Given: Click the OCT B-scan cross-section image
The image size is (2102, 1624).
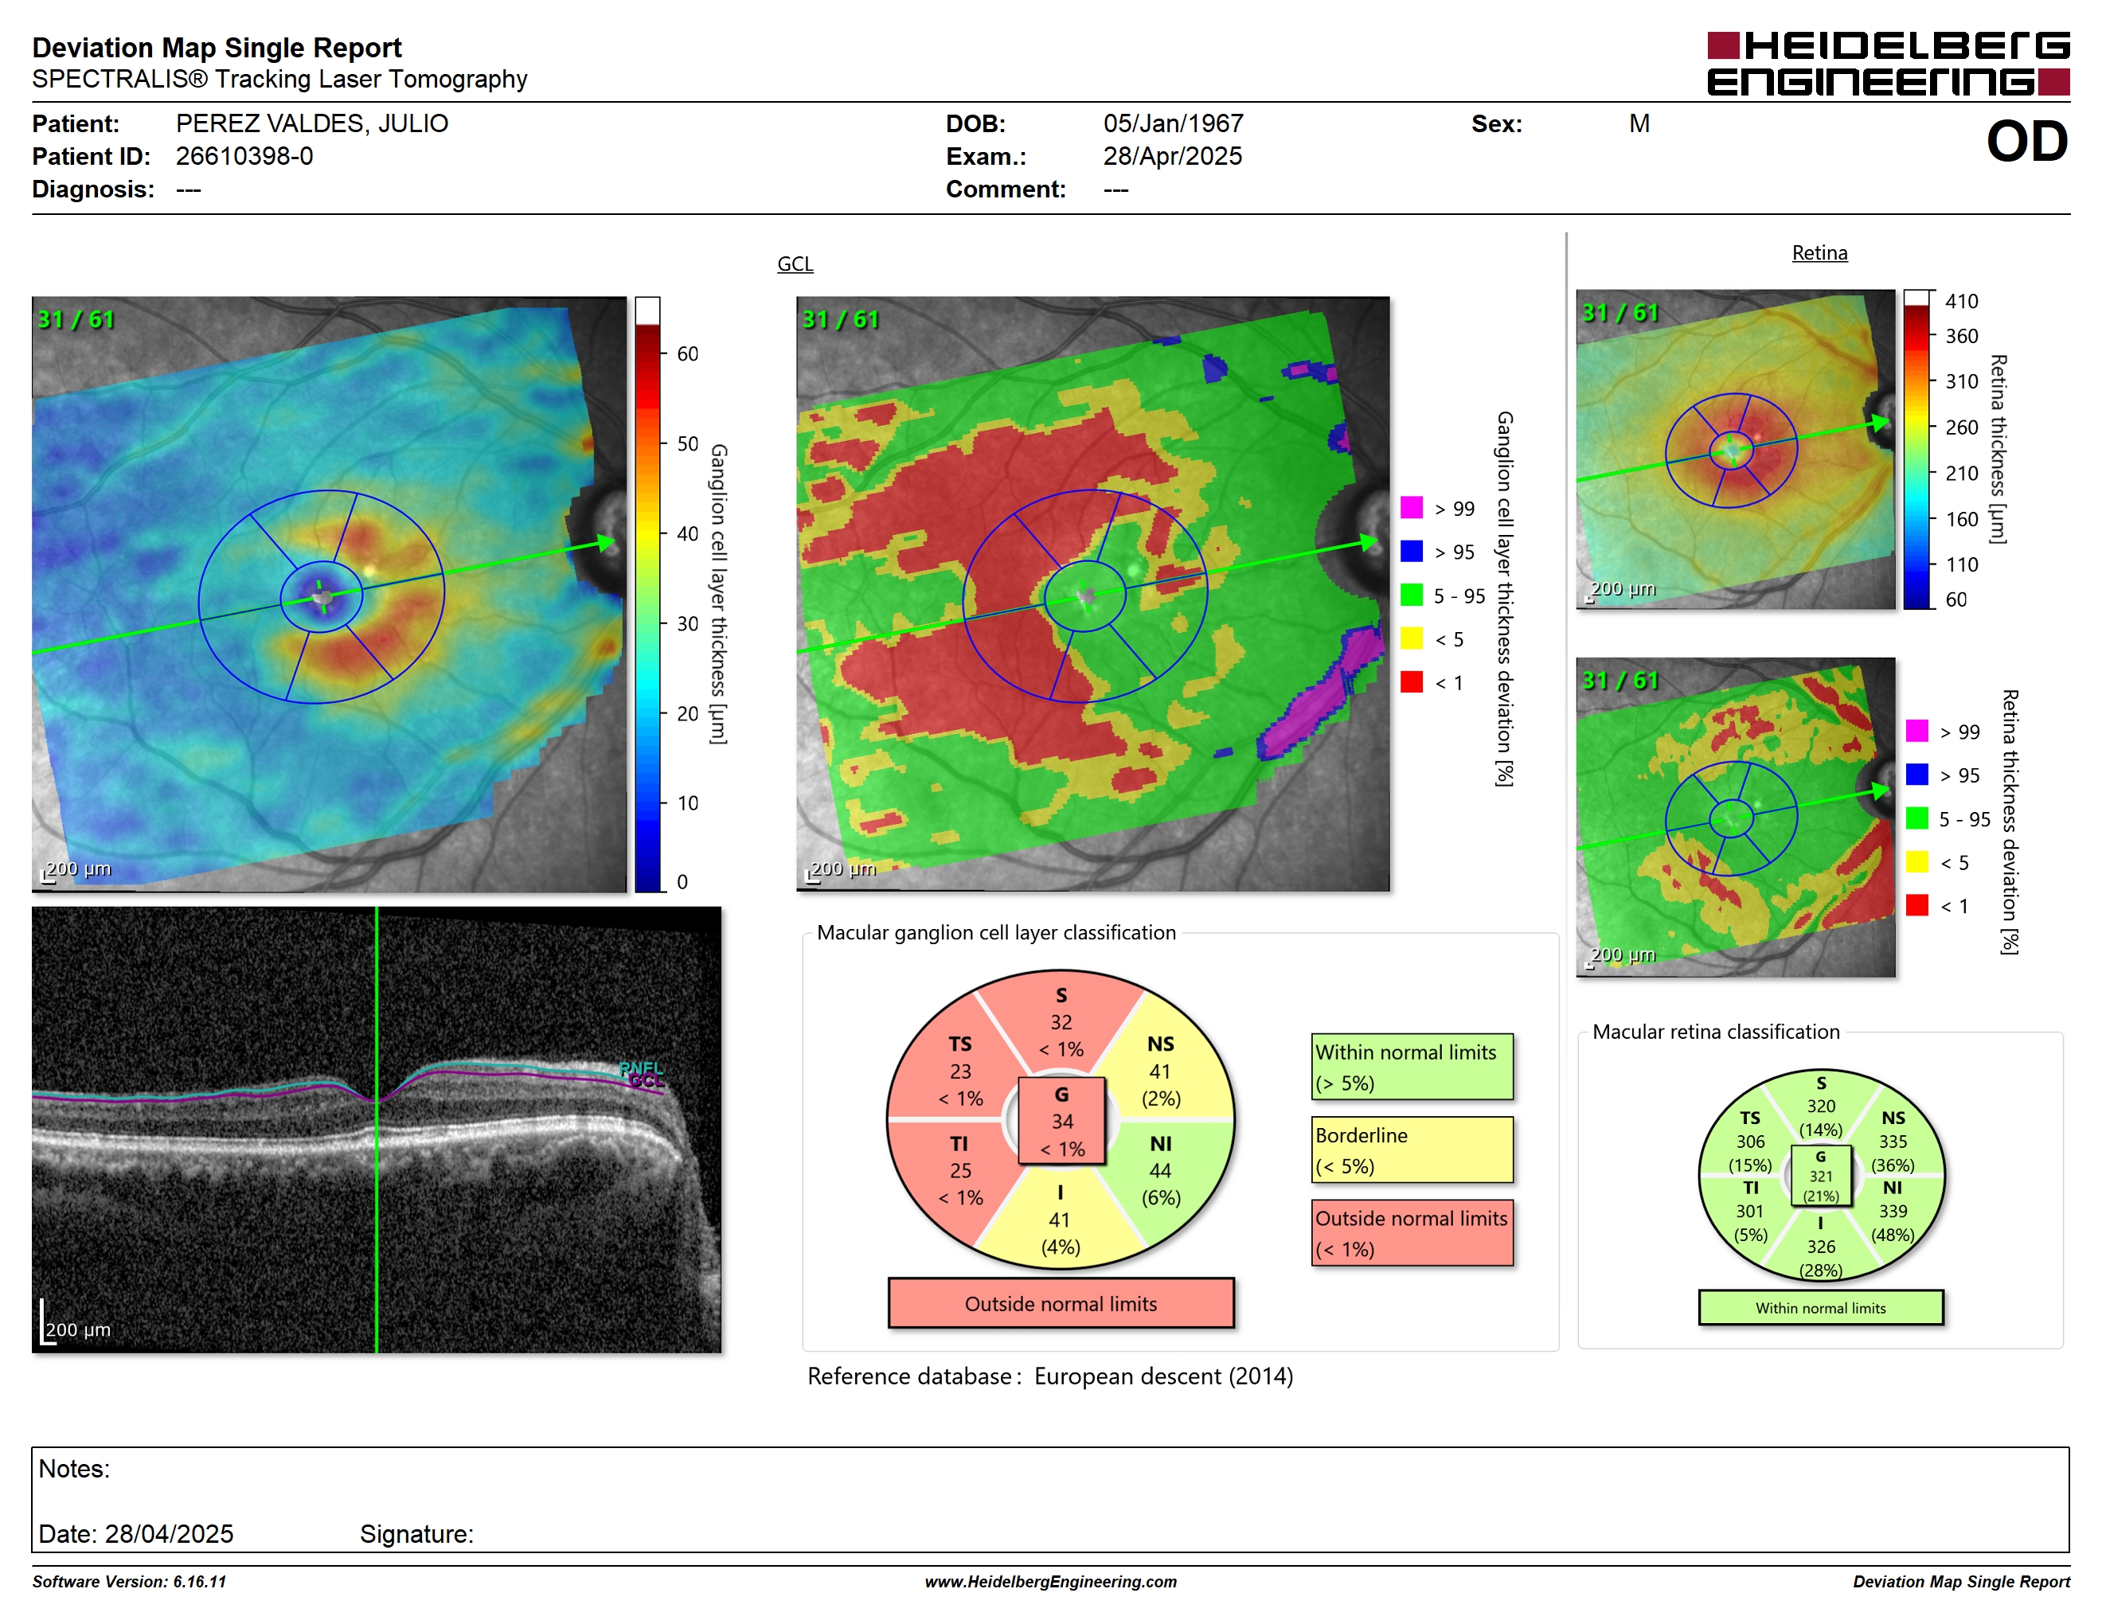Looking at the screenshot, I should (377, 1130).
